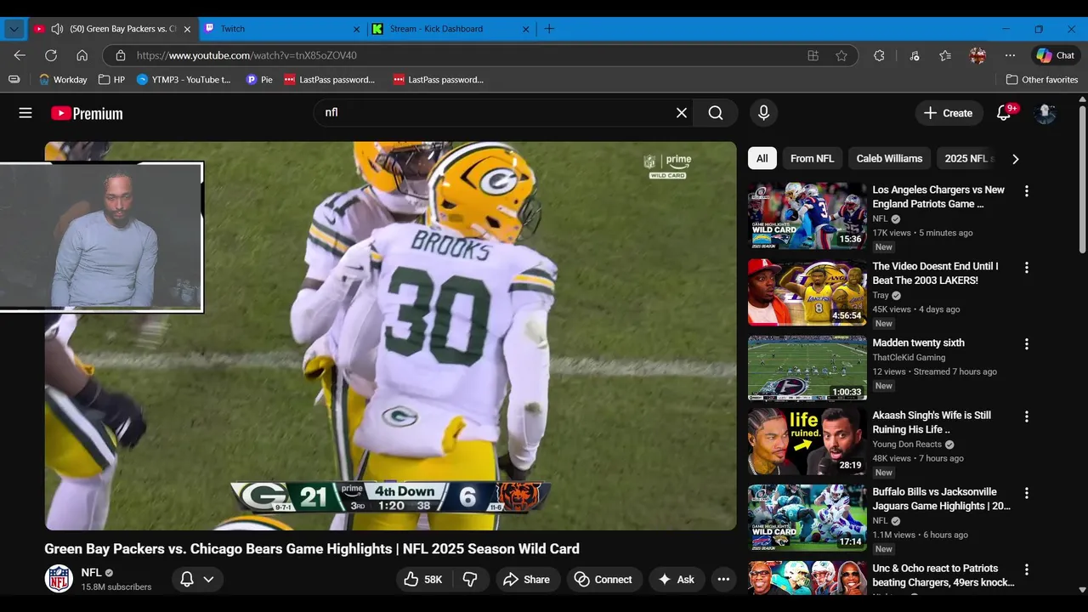
Task: Open Other favorites folder
Action: coord(1042,80)
